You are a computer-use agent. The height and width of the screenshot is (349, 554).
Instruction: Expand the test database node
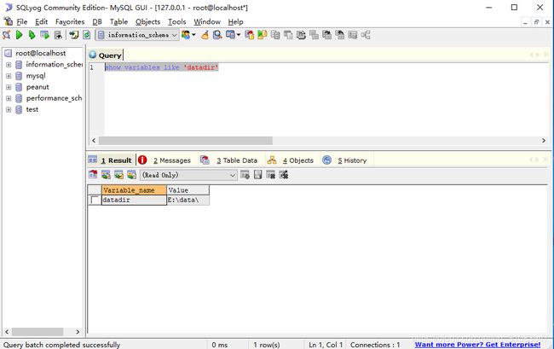coord(9,109)
